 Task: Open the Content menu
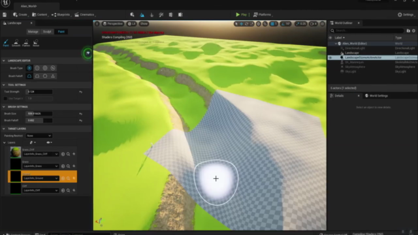[40, 14]
